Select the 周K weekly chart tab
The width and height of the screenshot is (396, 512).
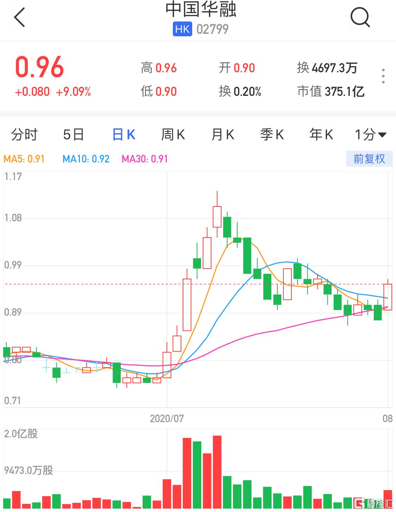[x=173, y=135]
